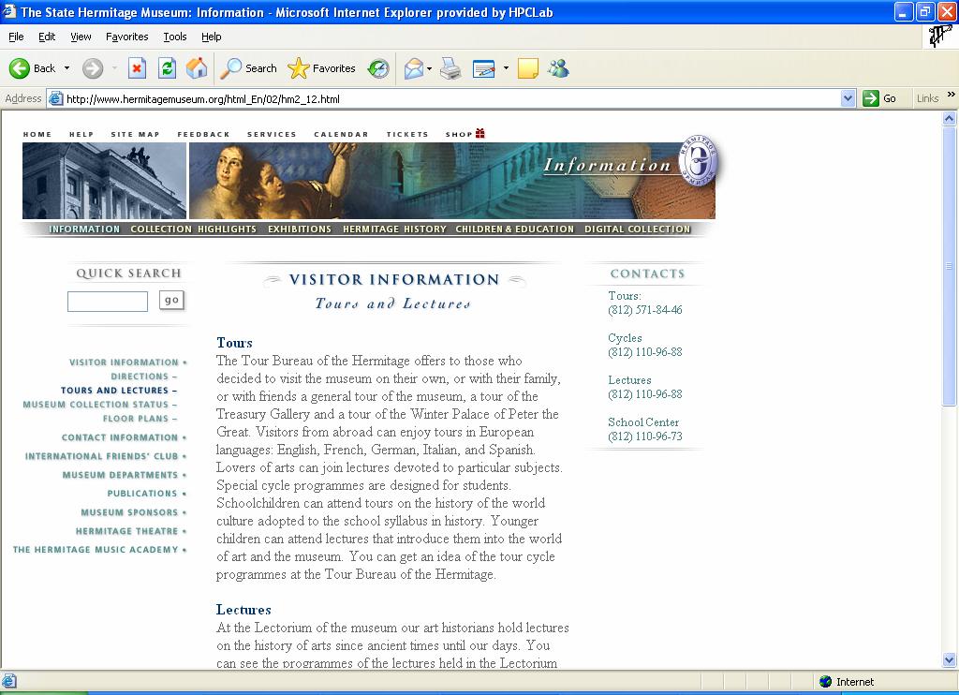
Task: Stop page loading with red X icon
Action: 137,68
